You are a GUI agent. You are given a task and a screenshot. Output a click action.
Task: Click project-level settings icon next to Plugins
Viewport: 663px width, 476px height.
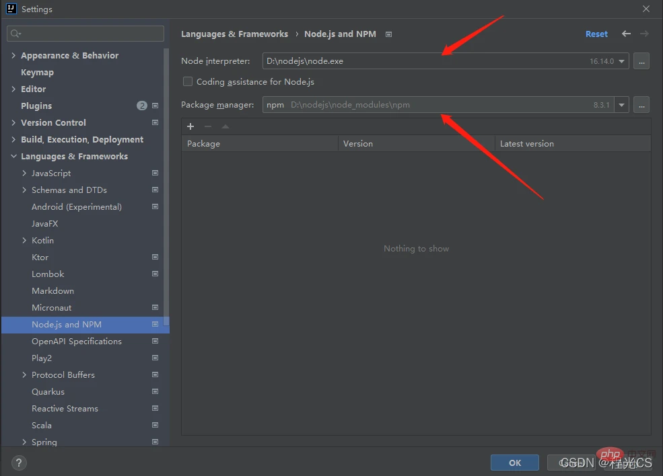pyautogui.click(x=155, y=106)
